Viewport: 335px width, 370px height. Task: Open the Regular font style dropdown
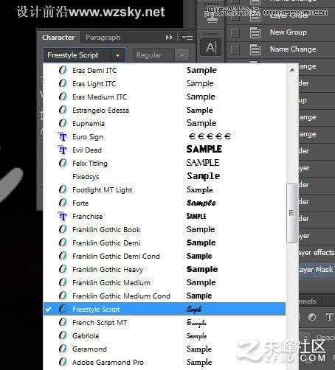[182, 55]
